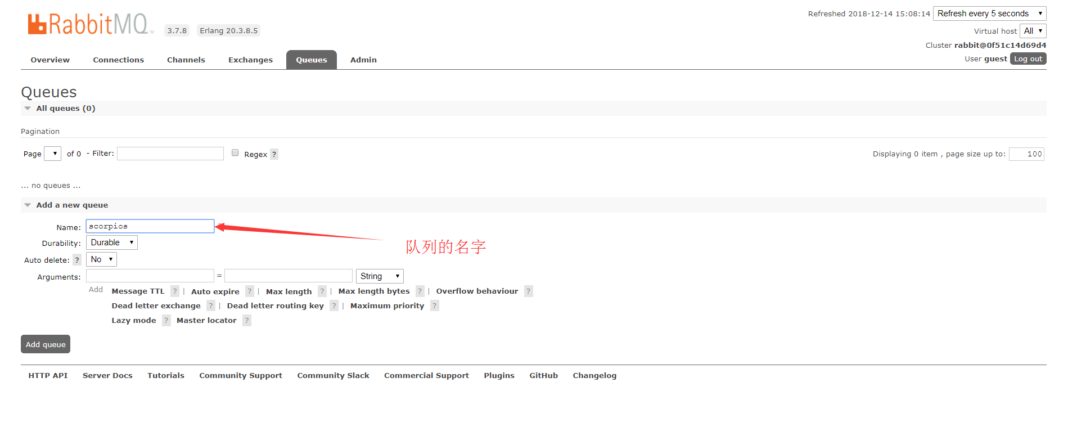Focus the queue Name input field

[x=150, y=226]
